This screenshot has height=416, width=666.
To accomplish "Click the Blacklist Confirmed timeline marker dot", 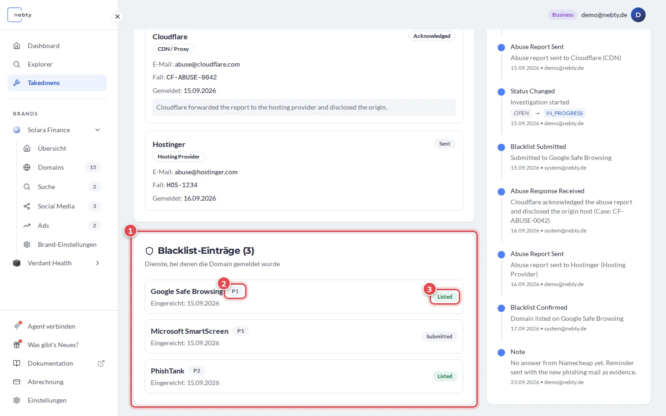I will point(501,308).
